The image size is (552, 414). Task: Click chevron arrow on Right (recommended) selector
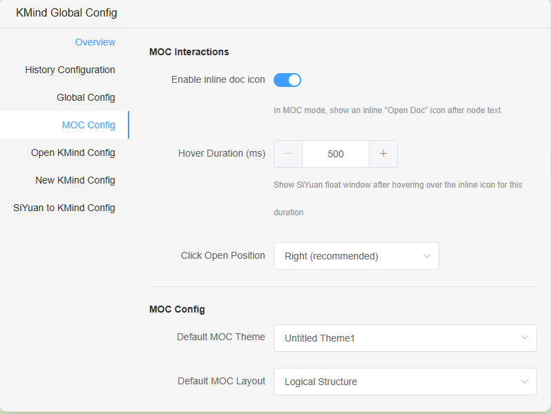[427, 256]
